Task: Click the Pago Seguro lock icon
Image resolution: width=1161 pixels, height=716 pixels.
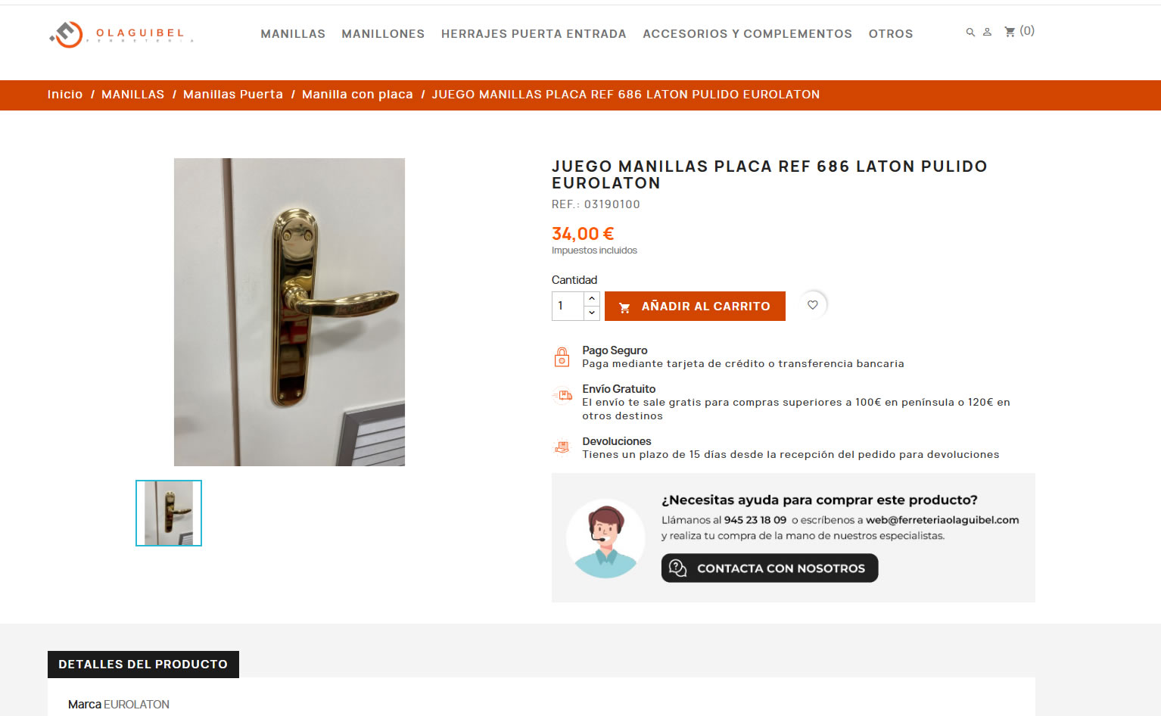Action: click(x=562, y=356)
